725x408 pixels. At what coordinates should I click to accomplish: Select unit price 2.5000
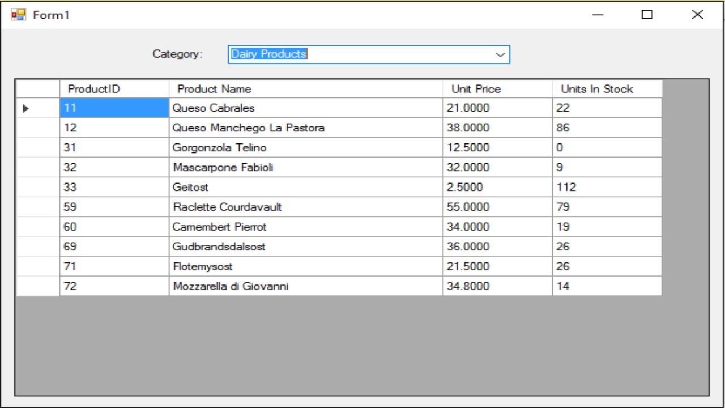pyautogui.click(x=497, y=187)
